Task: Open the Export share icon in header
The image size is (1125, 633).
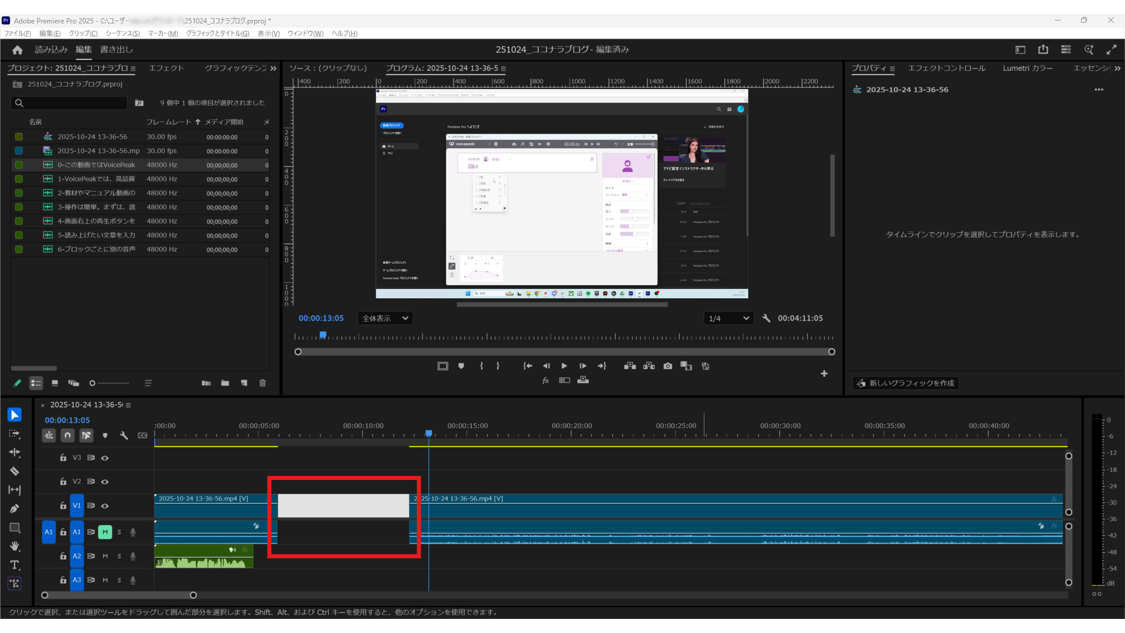Action: point(1043,50)
